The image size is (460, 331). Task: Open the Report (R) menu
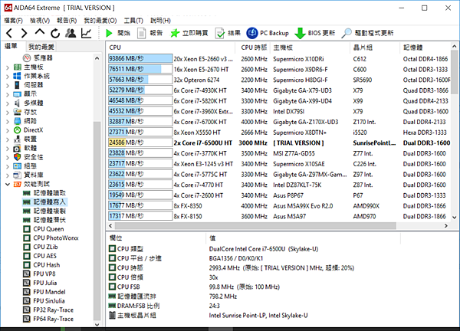coord(67,20)
